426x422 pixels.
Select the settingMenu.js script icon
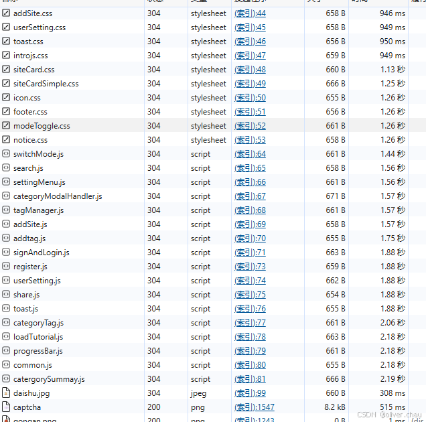point(6,182)
